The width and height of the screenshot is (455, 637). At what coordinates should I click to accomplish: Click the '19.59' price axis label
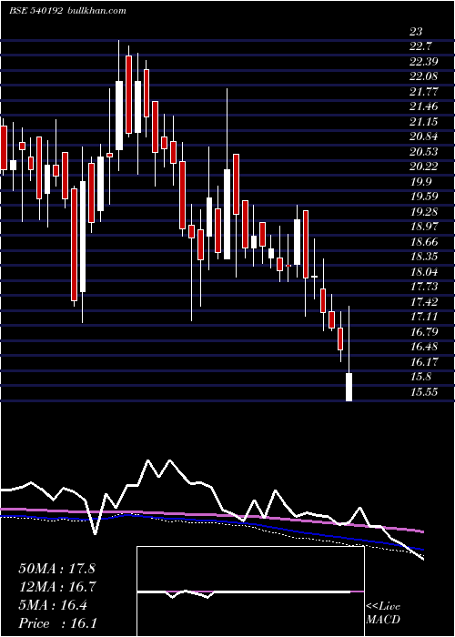pyautogui.click(x=424, y=197)
